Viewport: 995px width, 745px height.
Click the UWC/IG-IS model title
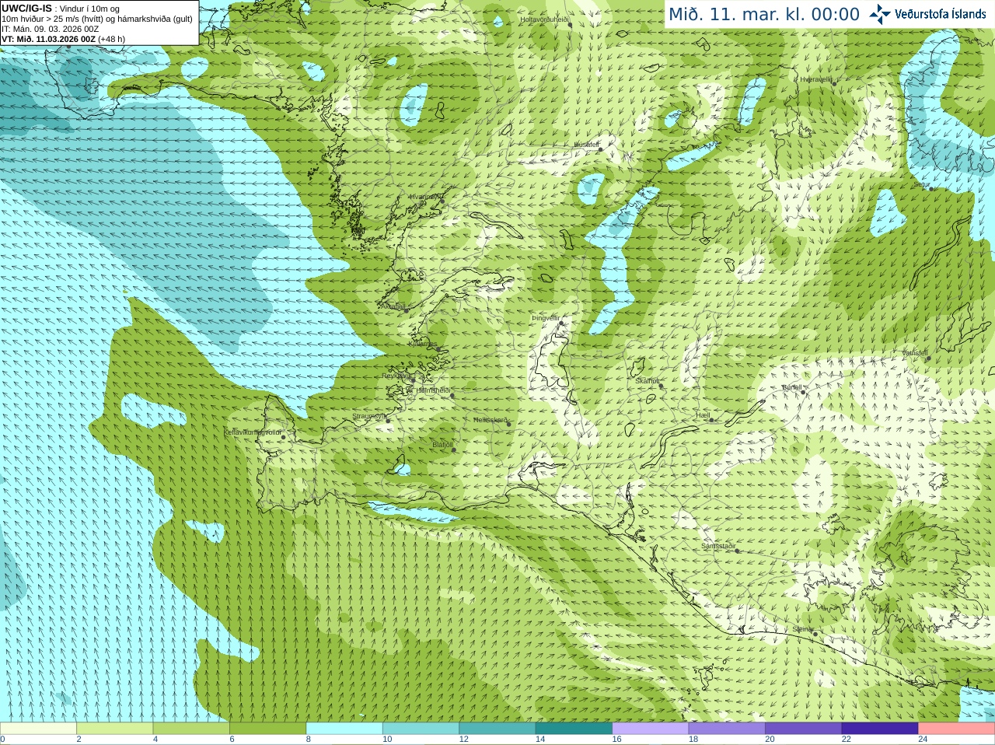pyautogui.click(x=26, y=9)
